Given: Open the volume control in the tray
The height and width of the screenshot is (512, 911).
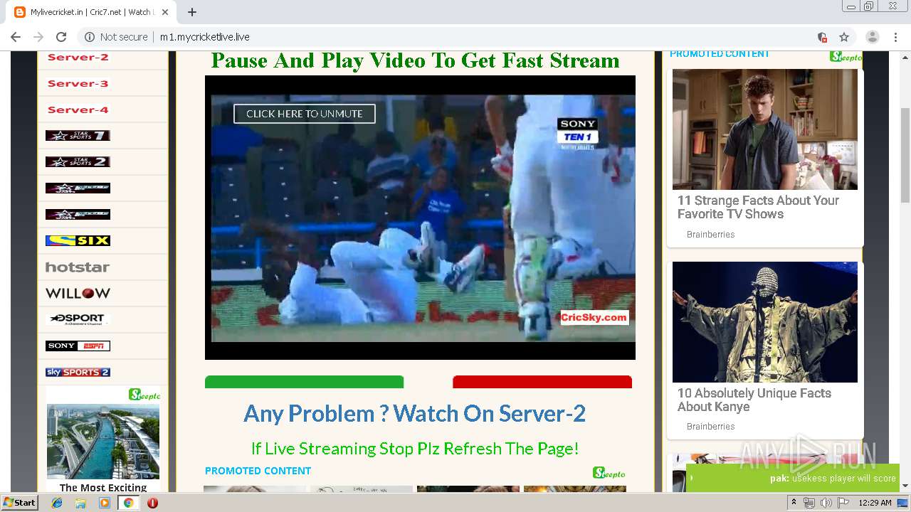Looking at the screenshot, I should 826,503.
